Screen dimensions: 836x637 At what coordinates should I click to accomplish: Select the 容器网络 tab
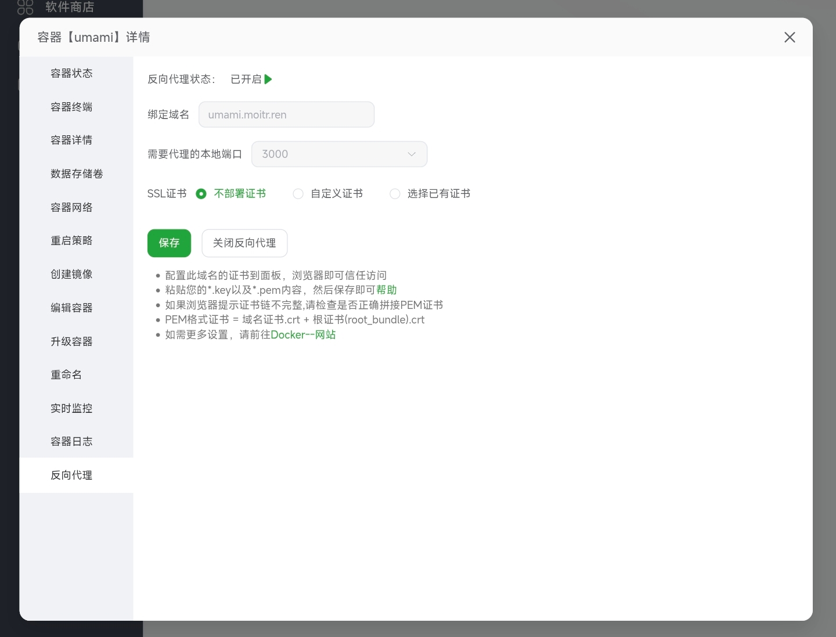click(x=71, y=207)
